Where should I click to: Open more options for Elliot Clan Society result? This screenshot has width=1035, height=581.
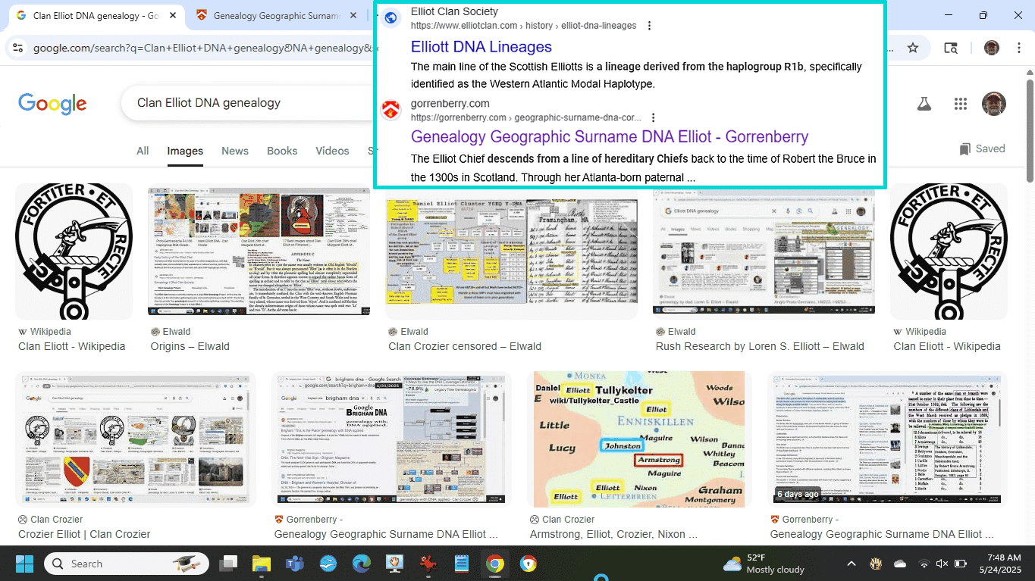(x=649, y=26)
